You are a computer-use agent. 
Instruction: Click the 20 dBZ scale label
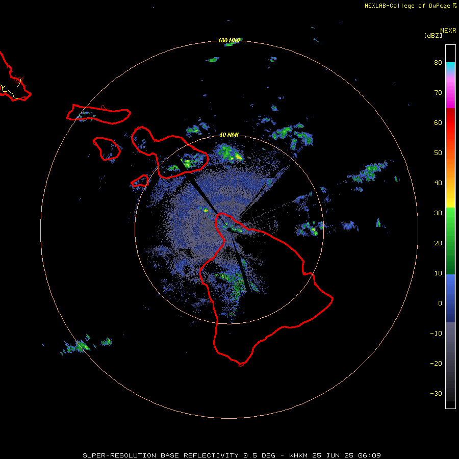click(438, 243)
